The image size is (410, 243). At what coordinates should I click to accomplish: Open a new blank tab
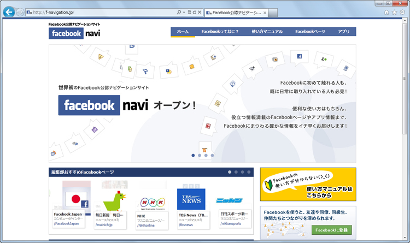(x=273, y=13)
